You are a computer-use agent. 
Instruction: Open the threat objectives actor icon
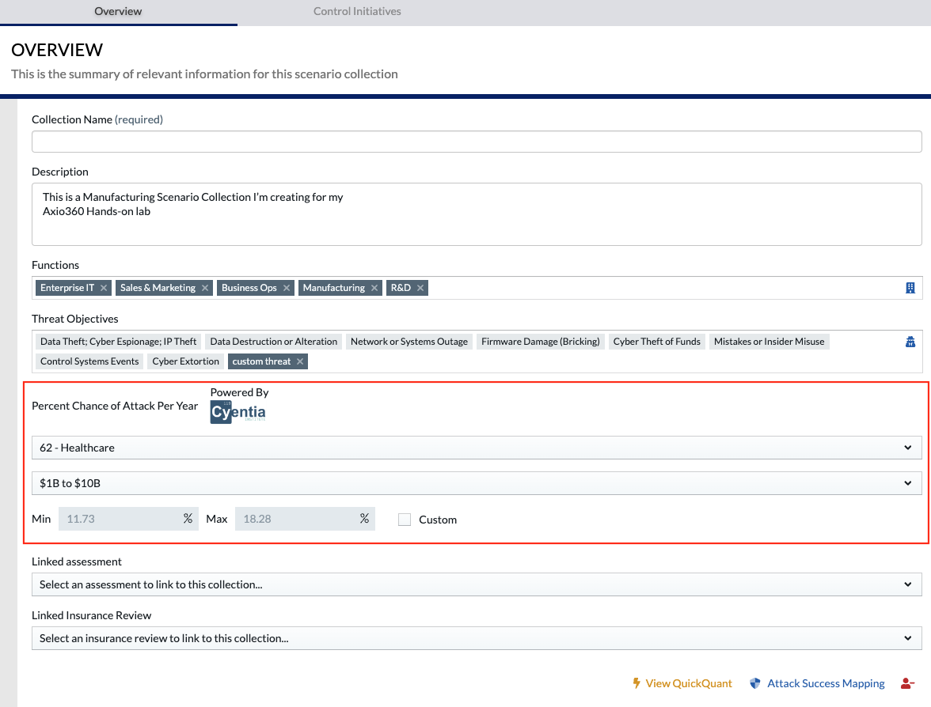pyautogui.click(x=910, y=342)
